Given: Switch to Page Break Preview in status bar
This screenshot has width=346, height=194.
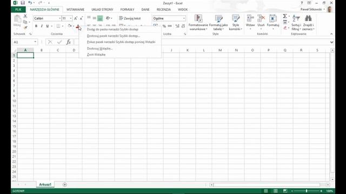Looking at the screenshot, I should (285, 191).
